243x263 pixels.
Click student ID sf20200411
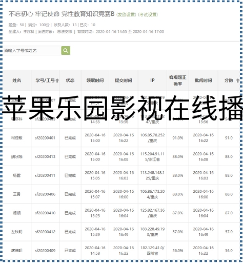(45, 175)
